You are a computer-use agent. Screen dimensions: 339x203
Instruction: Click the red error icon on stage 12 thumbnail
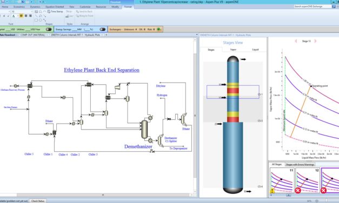[298, 190]
